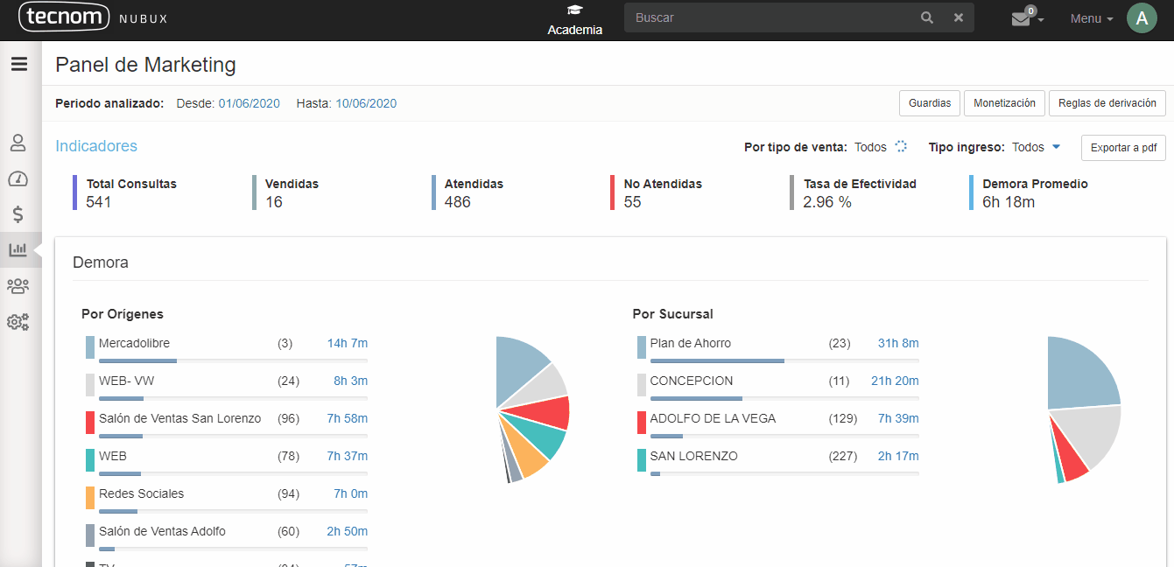This screenshot has width=1174, height=567.
Task: Click the Monetización button
Action: pyautogui.click(x=1004, y=102)
